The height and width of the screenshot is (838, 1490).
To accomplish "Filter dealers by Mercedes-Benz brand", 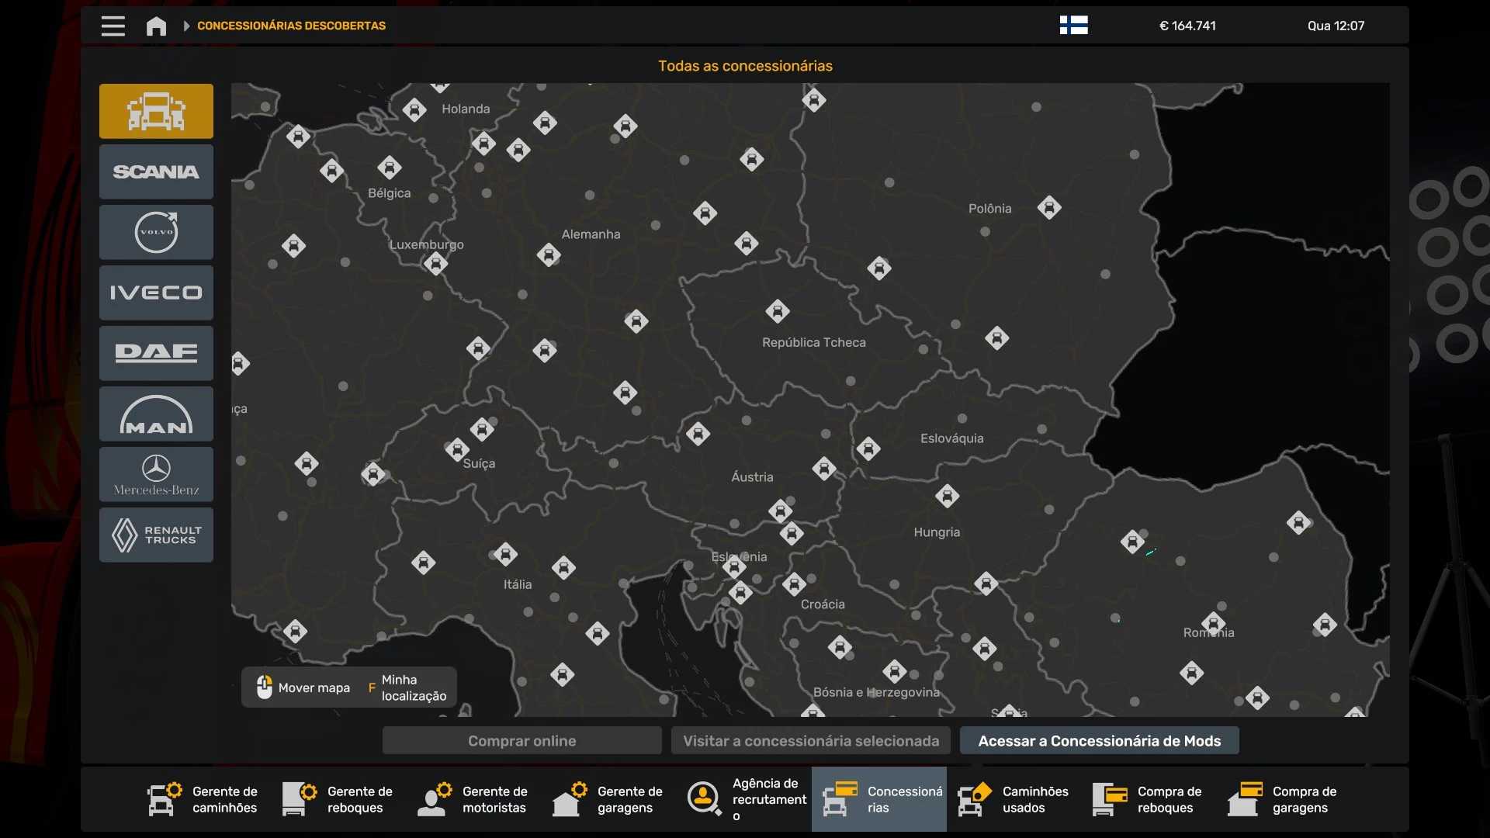I will click(156, 474).
